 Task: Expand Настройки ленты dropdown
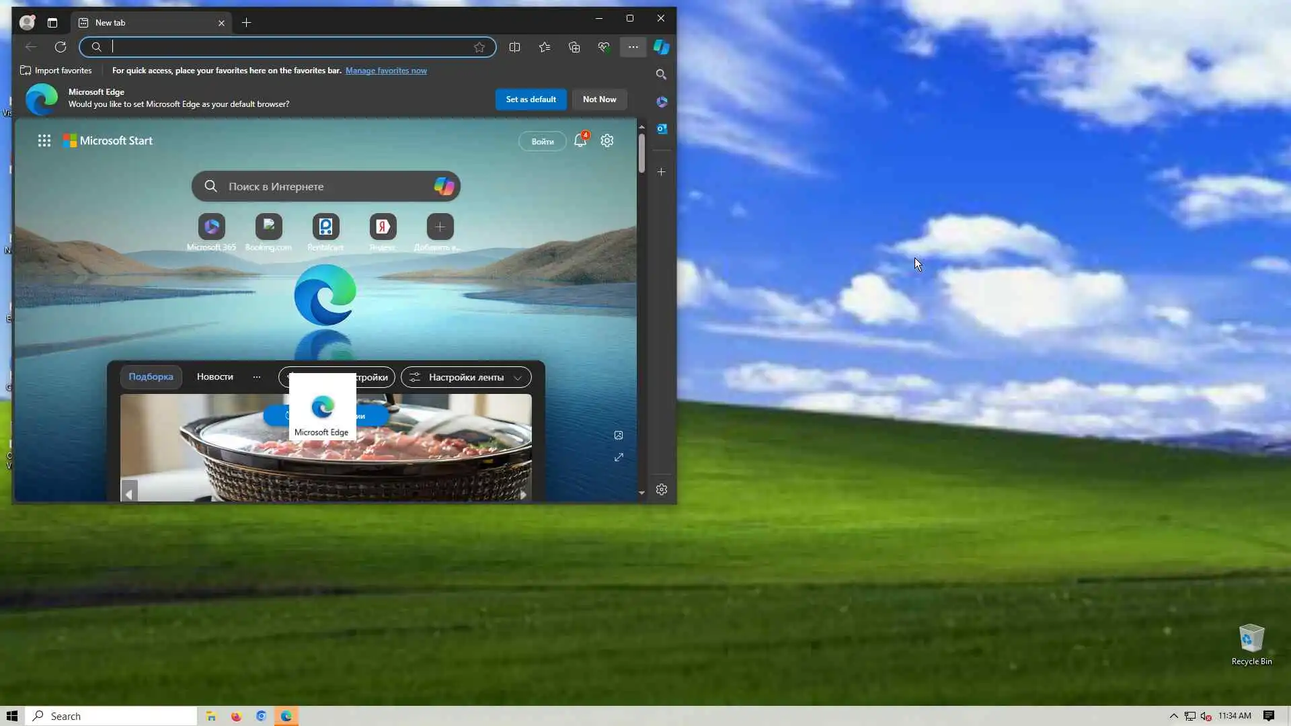(466, 377)
